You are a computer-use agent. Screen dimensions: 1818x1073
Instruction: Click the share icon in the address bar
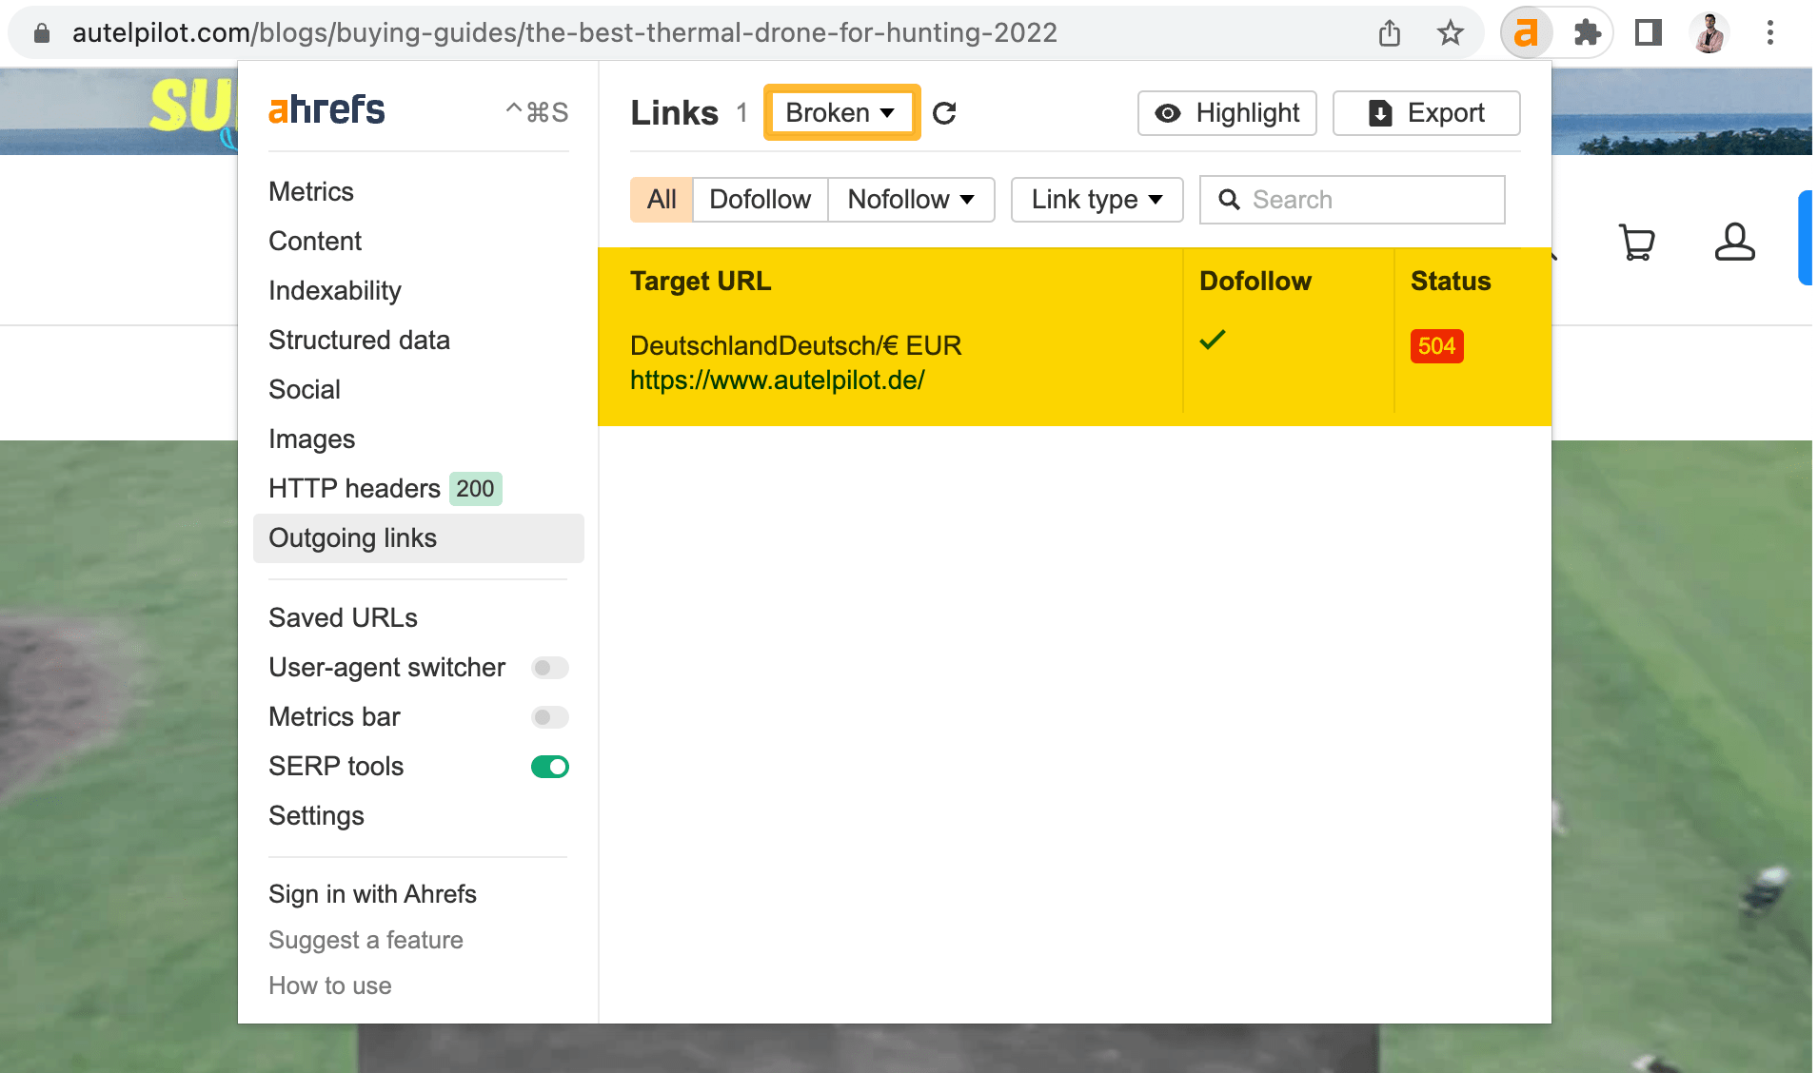pyautogui.click(x=1390, y=32)
